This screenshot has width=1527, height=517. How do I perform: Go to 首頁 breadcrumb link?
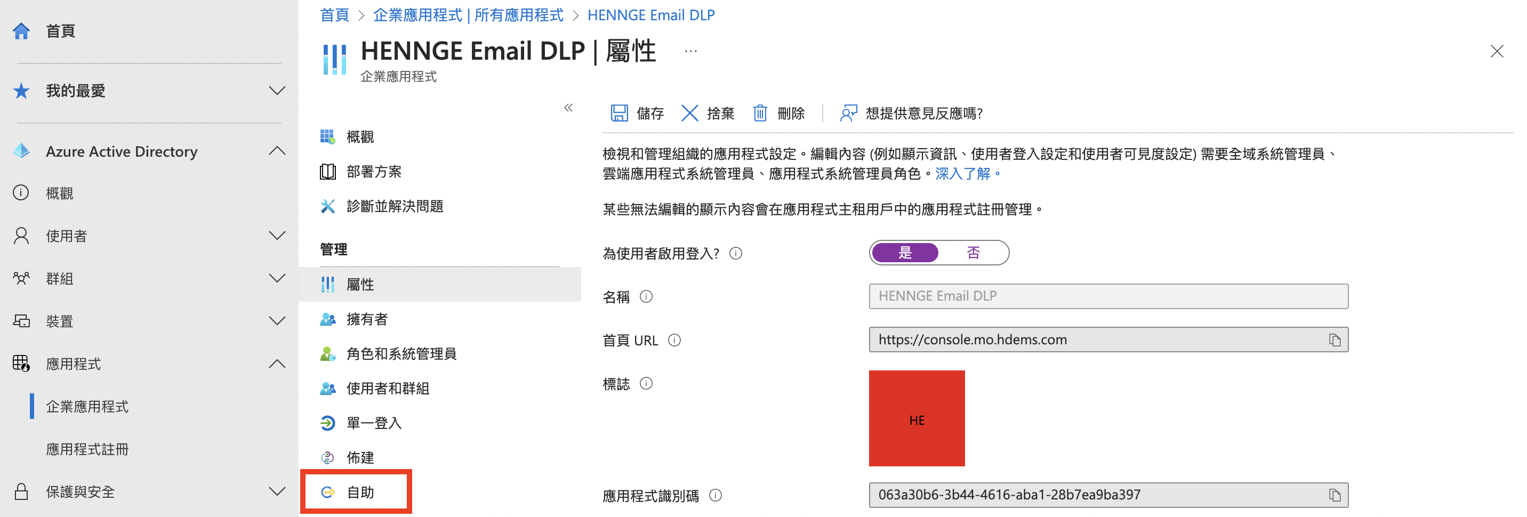pyautogui.click(x=335, y=15)
